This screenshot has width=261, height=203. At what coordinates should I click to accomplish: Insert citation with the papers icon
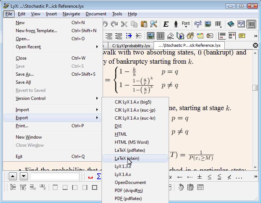(190, 36)
